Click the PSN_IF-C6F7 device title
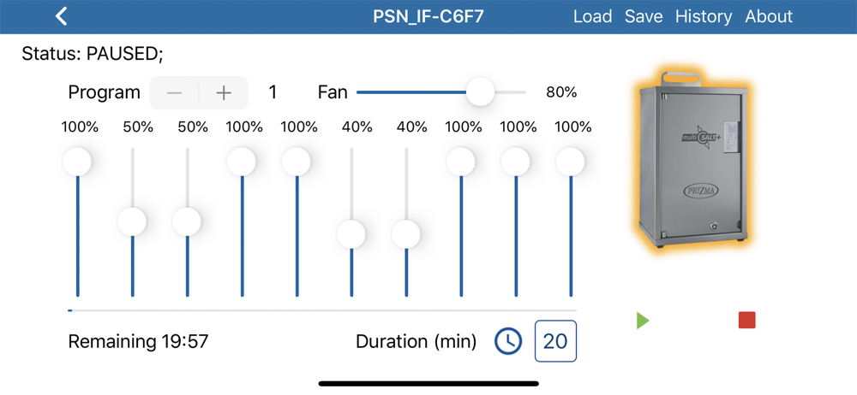 [428, 16]
